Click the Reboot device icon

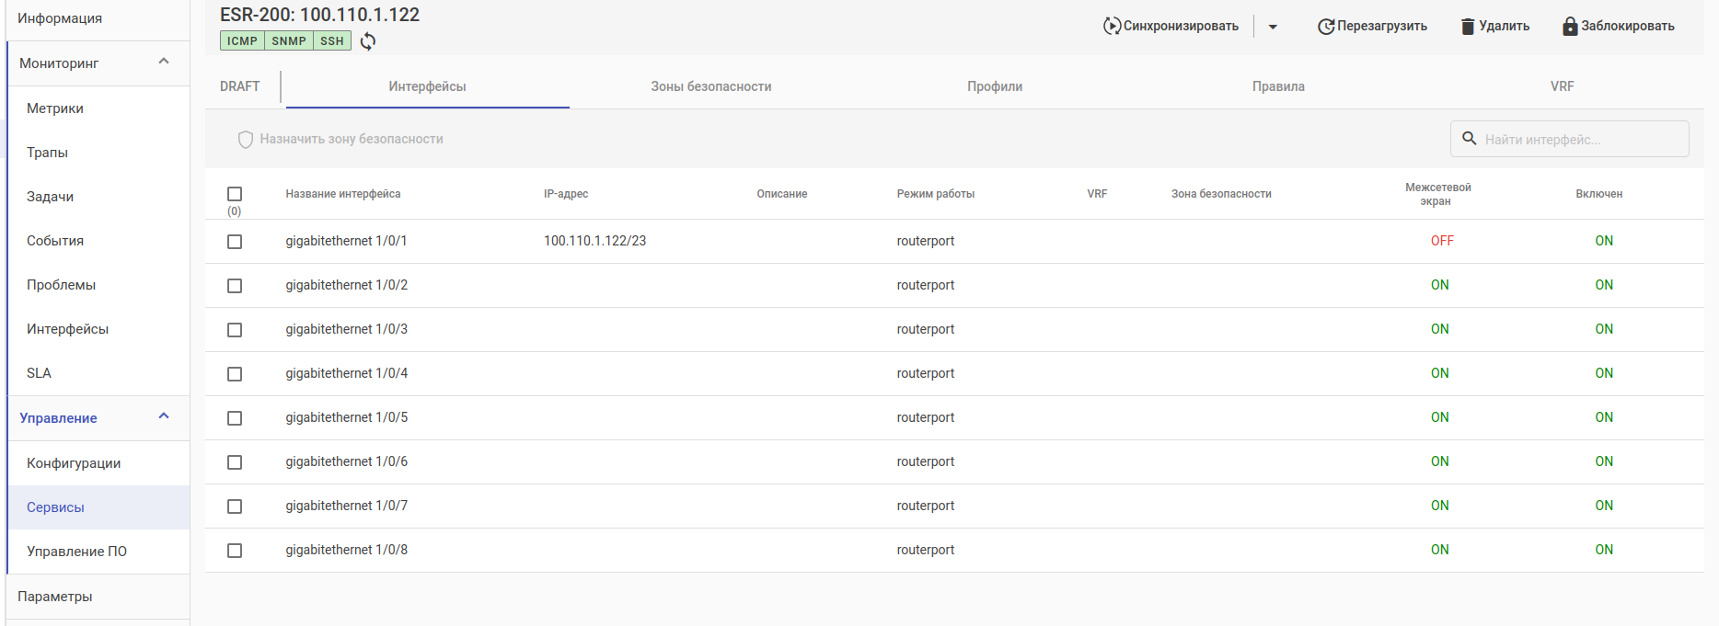click(1325, 27)
